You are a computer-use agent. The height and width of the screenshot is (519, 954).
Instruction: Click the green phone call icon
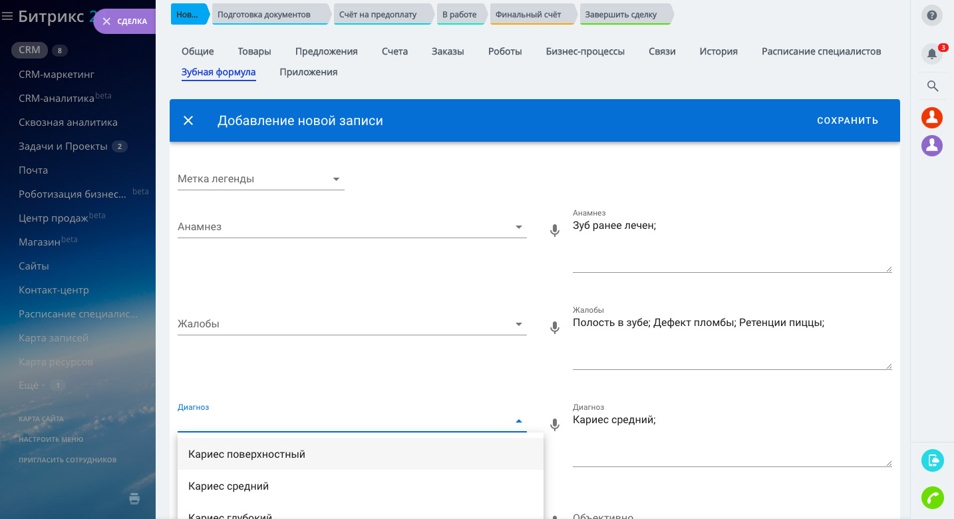point(932,498)
